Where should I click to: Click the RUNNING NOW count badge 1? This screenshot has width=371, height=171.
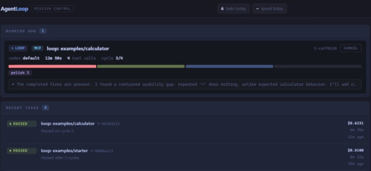(43, 31)
